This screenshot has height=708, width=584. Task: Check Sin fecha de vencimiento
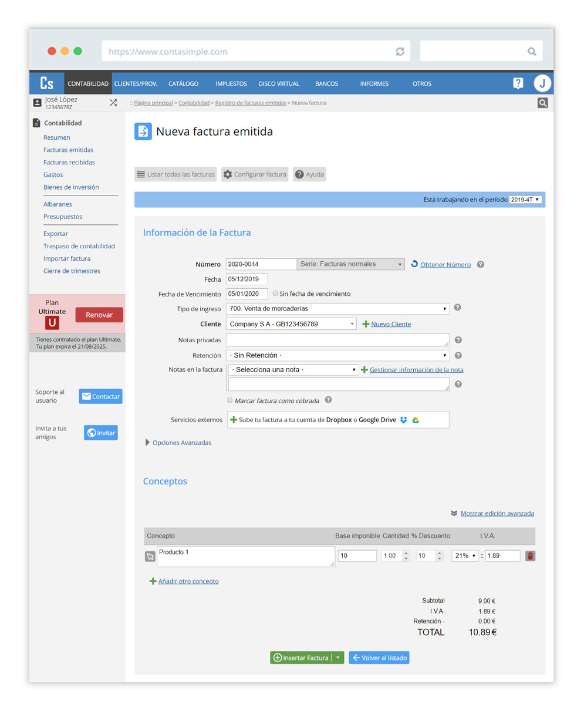[275, 293]
